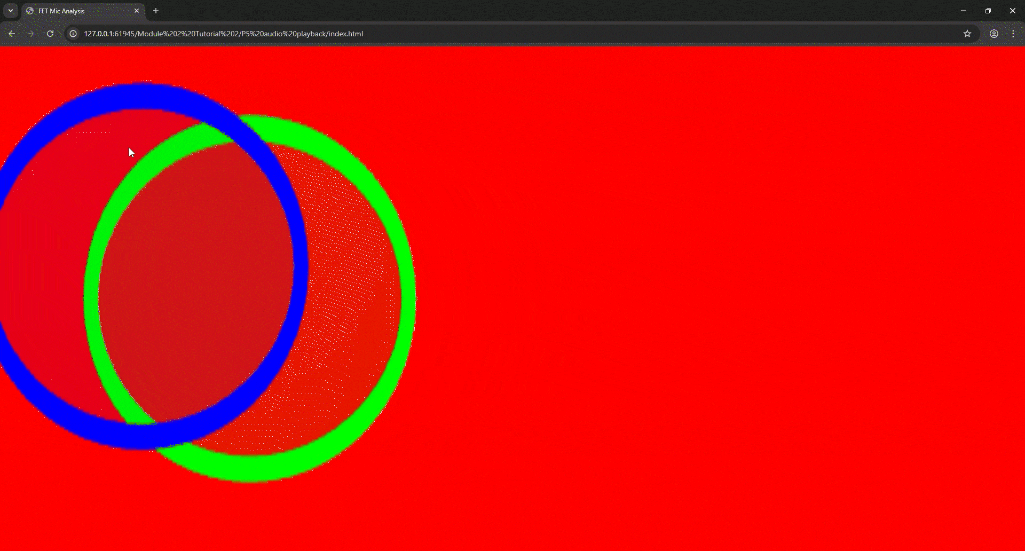Open the site information panel in address bar
Image resolution: width=1025 pixels, height=551 pixels.
(x=73, y=33)
